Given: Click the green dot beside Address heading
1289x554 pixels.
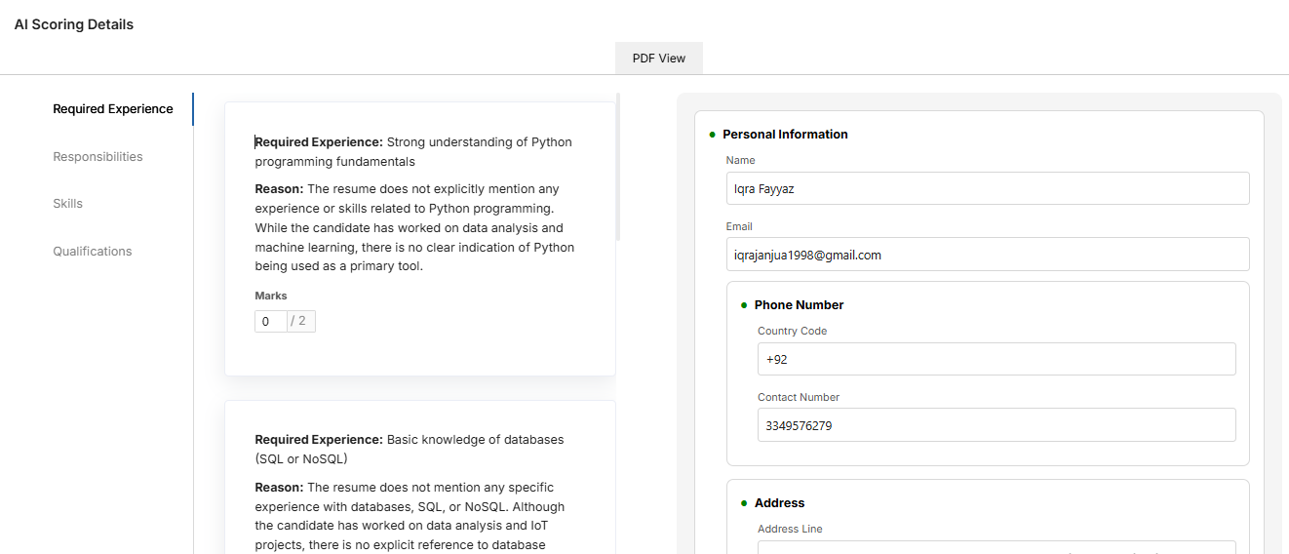Looking at the screenshot, I should [744, 503].
